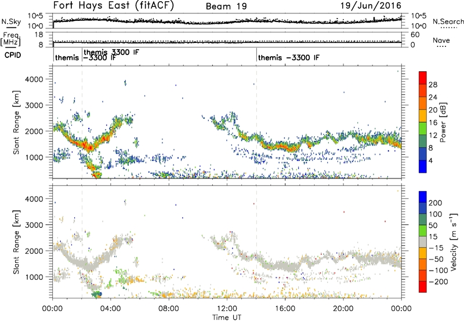Viewport: 464px width, 321px height.
Task: Click the '20:00' time axis label
Action: (x=343, y=309)
